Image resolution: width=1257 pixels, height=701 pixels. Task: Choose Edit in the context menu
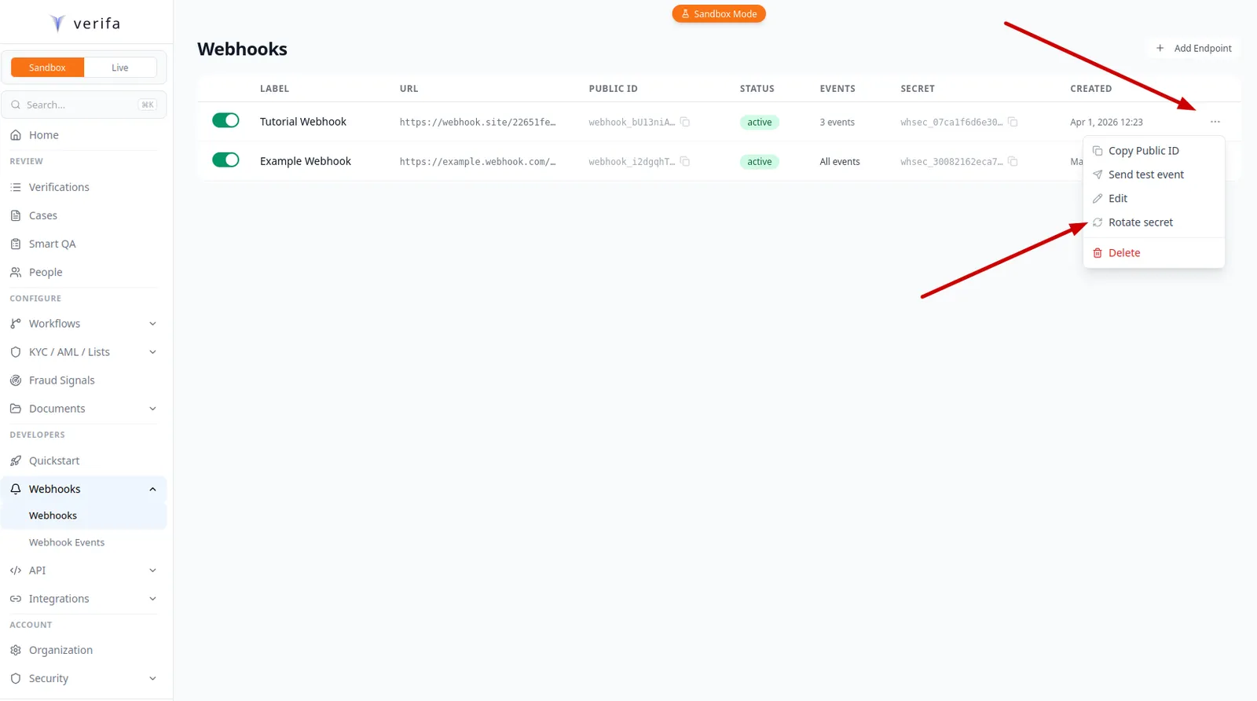click(x=1153, y=199)
